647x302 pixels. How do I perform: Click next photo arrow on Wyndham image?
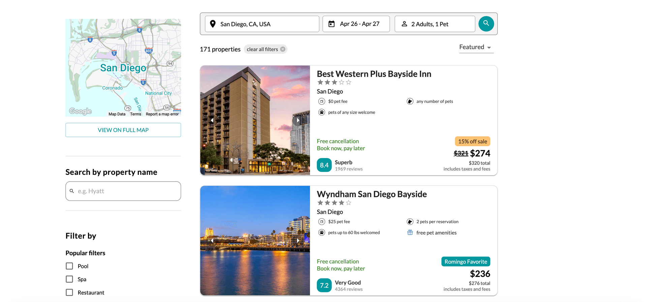[x=298, y=240]
